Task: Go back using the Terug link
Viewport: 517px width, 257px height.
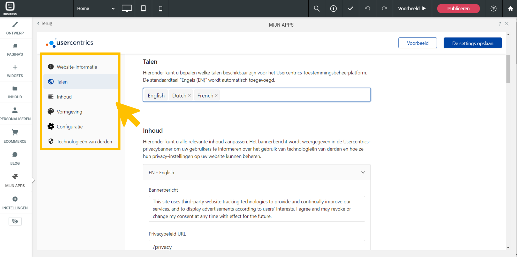Action: pos(45,24)
